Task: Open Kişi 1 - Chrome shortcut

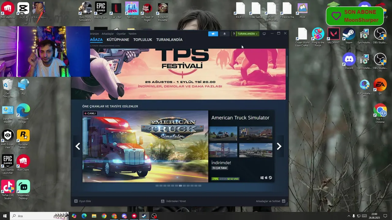Action: point(380,114)
